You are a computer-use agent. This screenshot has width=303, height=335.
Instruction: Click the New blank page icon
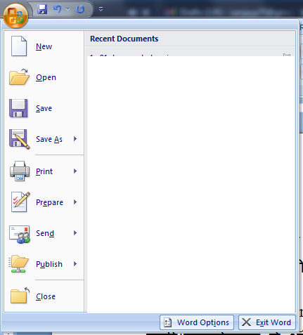19,46
